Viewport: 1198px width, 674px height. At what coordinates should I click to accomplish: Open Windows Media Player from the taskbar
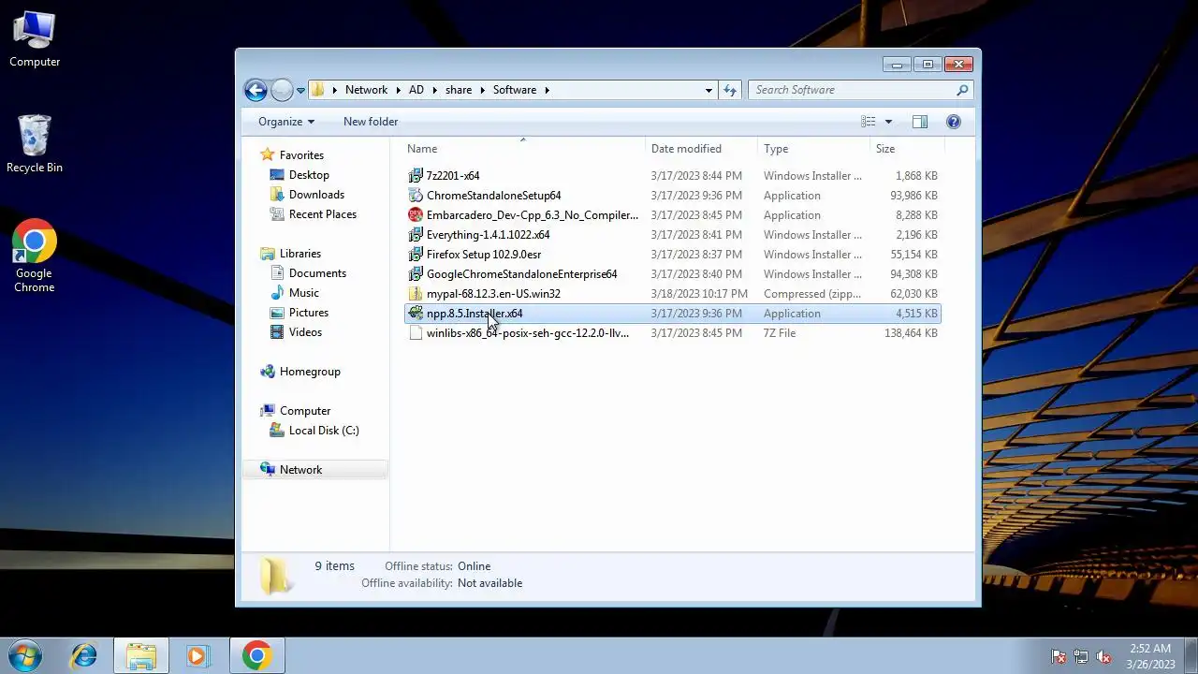tap(197, 656)
